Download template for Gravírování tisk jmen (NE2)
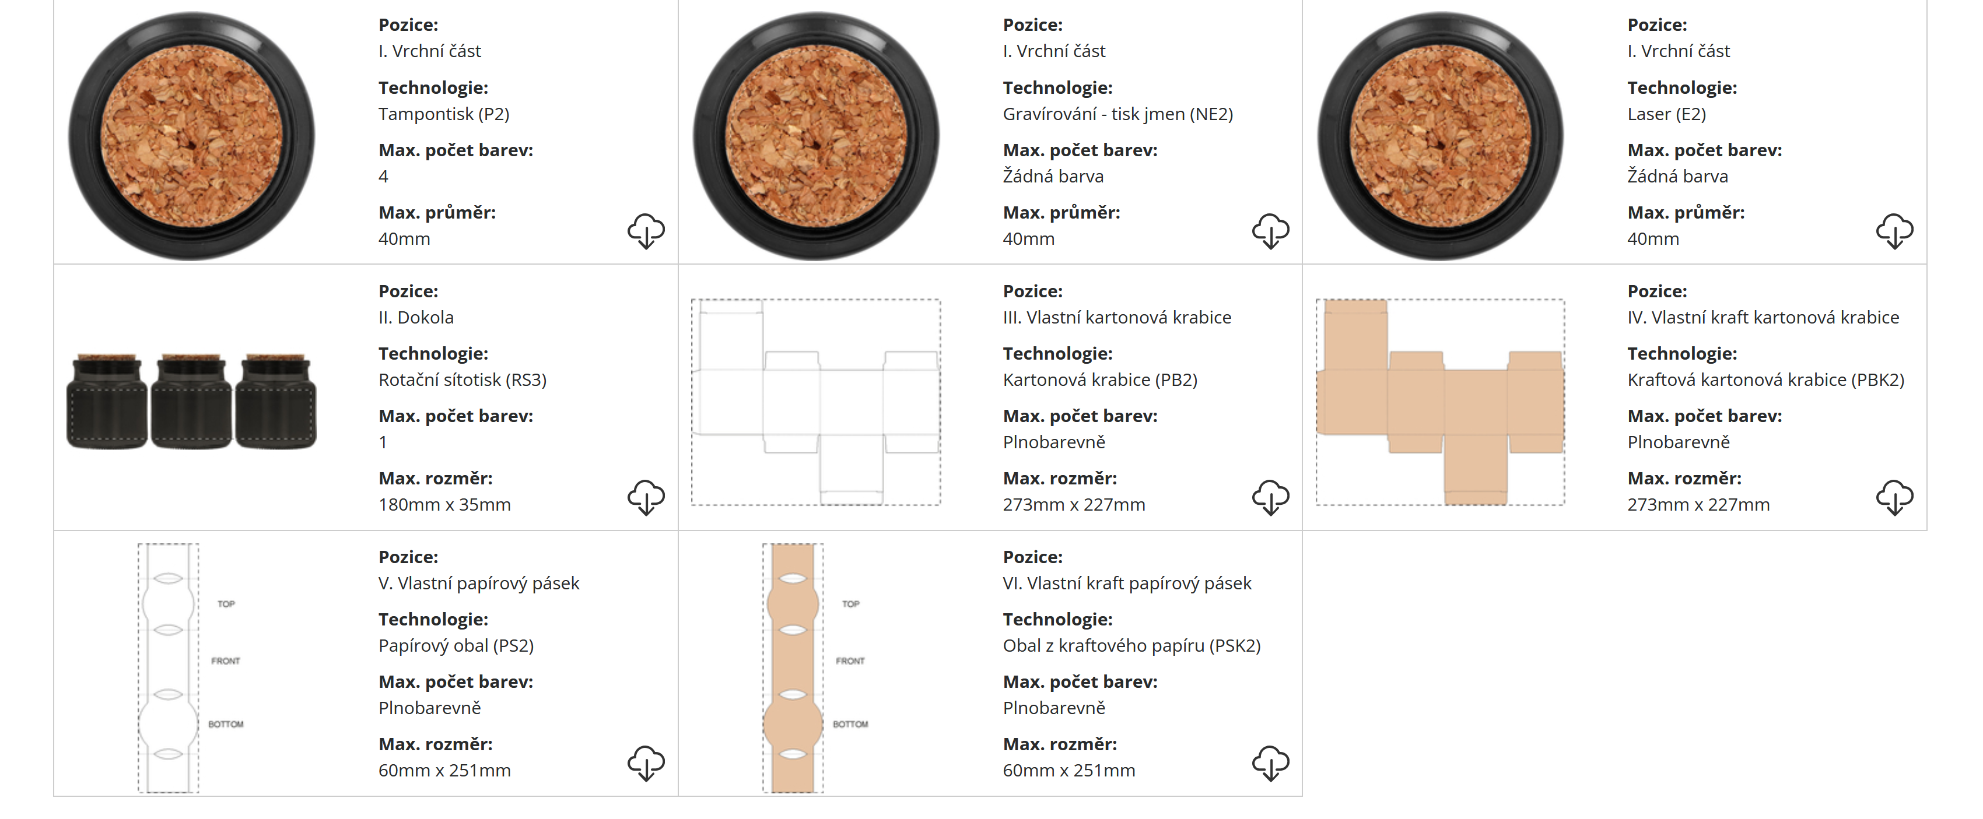 [1270, 231]
